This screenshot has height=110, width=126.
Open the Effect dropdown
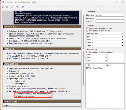pyautogui.click(x=105, y=40)
